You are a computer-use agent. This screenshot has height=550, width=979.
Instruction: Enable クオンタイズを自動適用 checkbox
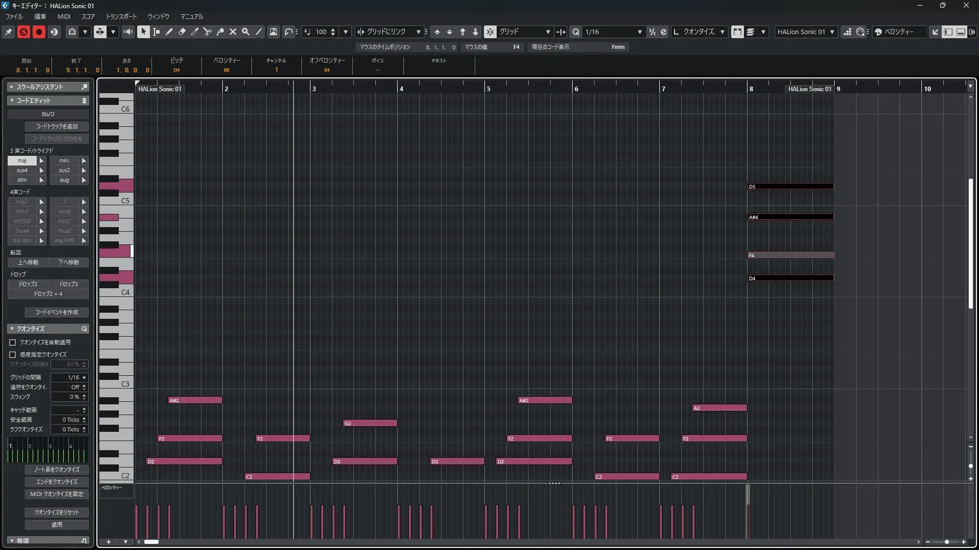click(x=13, y=342)
